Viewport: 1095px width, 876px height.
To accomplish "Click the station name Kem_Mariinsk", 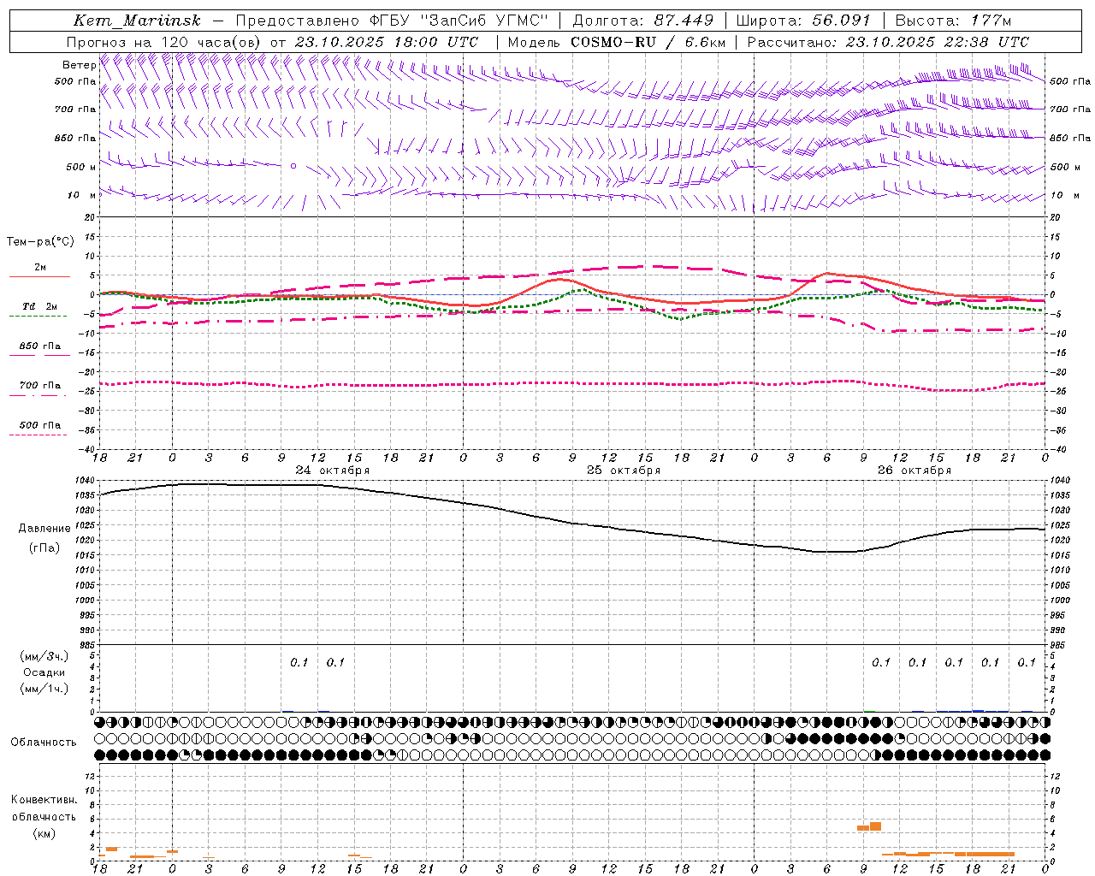I will (137, 21).
